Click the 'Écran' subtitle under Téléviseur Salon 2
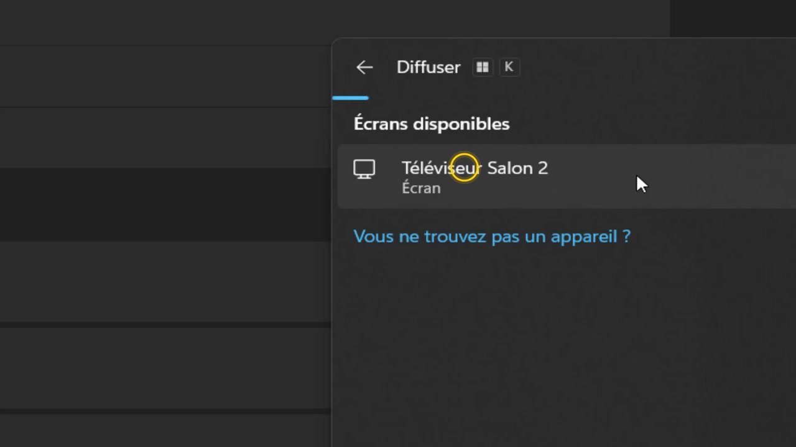 pos(421,188)
